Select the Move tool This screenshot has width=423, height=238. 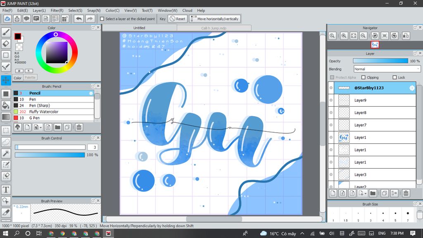[6, 80]
